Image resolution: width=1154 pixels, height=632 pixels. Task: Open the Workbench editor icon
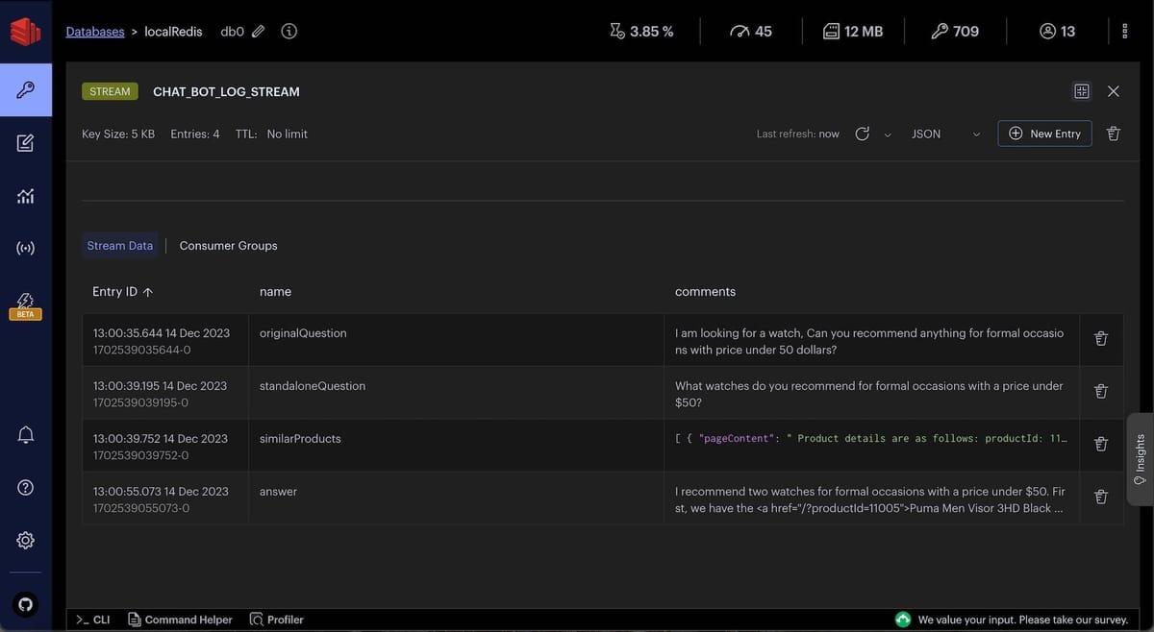pyautogui.click(x=25, y=142)
